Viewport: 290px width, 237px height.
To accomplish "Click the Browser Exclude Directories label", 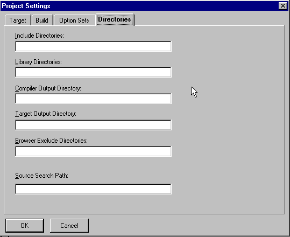I will [51, 141].
